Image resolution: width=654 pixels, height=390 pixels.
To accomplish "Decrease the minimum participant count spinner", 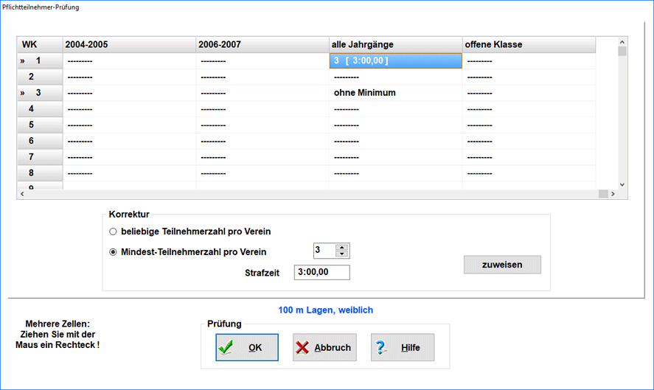I will [341, 254].
